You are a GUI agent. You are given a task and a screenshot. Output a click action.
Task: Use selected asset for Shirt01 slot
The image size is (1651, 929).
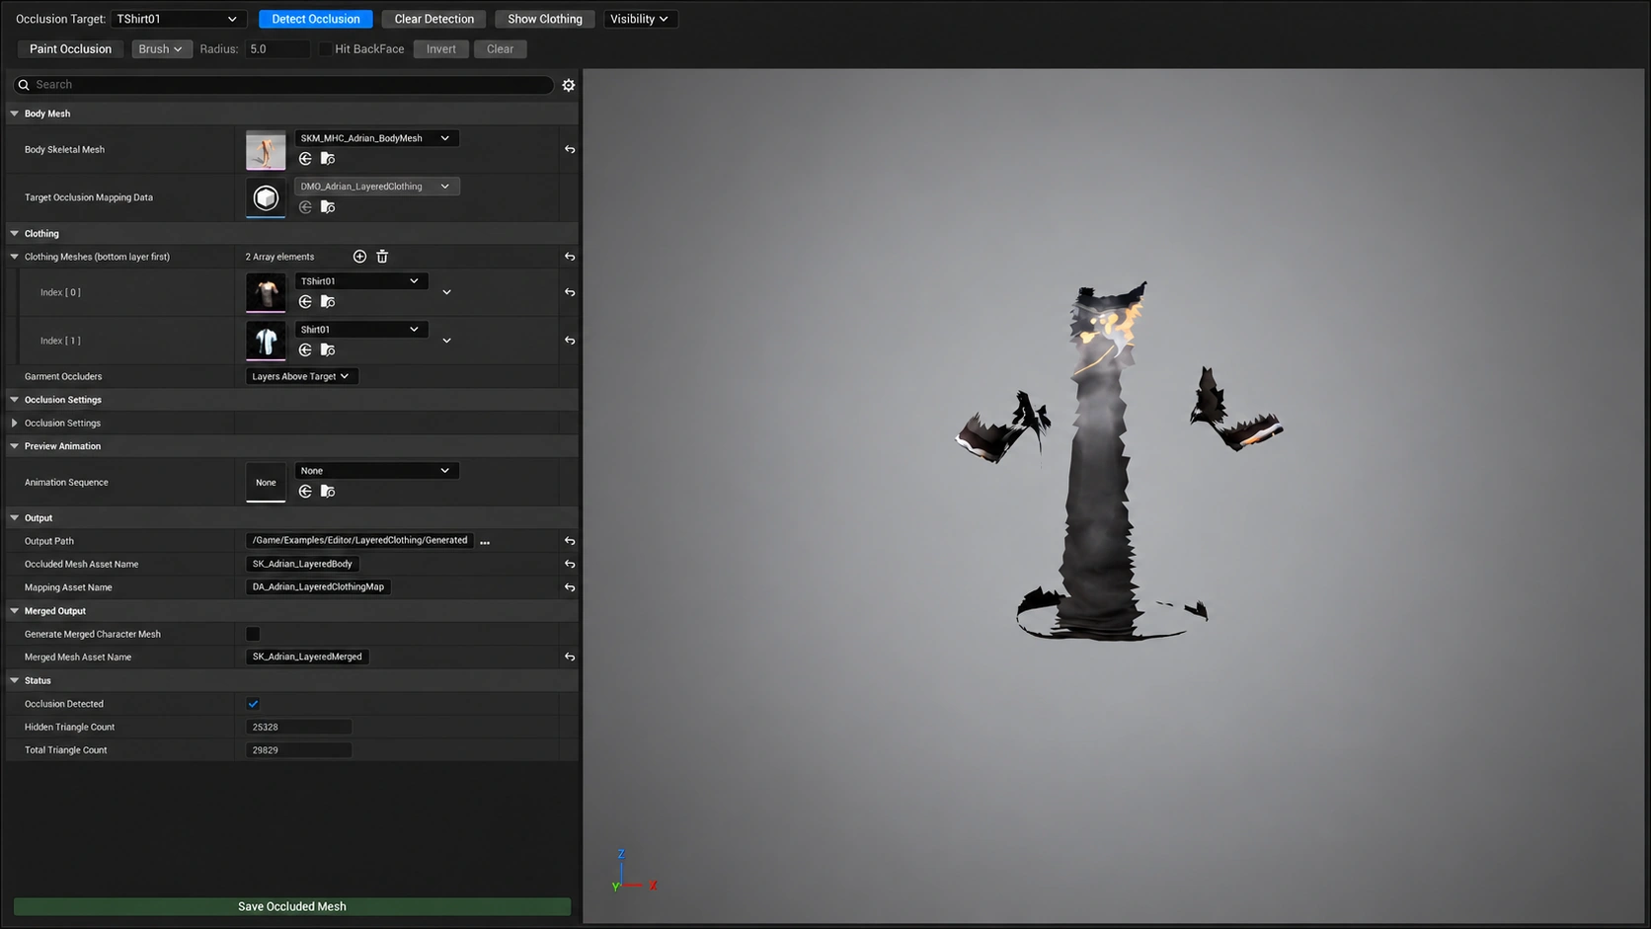click(x=306, y=350)
